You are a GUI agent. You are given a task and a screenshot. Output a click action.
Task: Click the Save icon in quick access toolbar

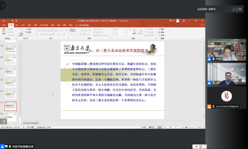click(3, 21)
